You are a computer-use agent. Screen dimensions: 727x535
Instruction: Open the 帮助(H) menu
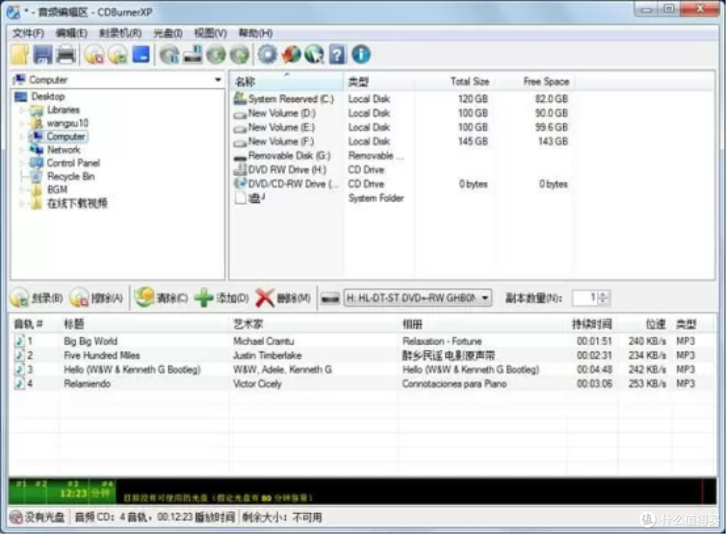(x=256, y=34)
